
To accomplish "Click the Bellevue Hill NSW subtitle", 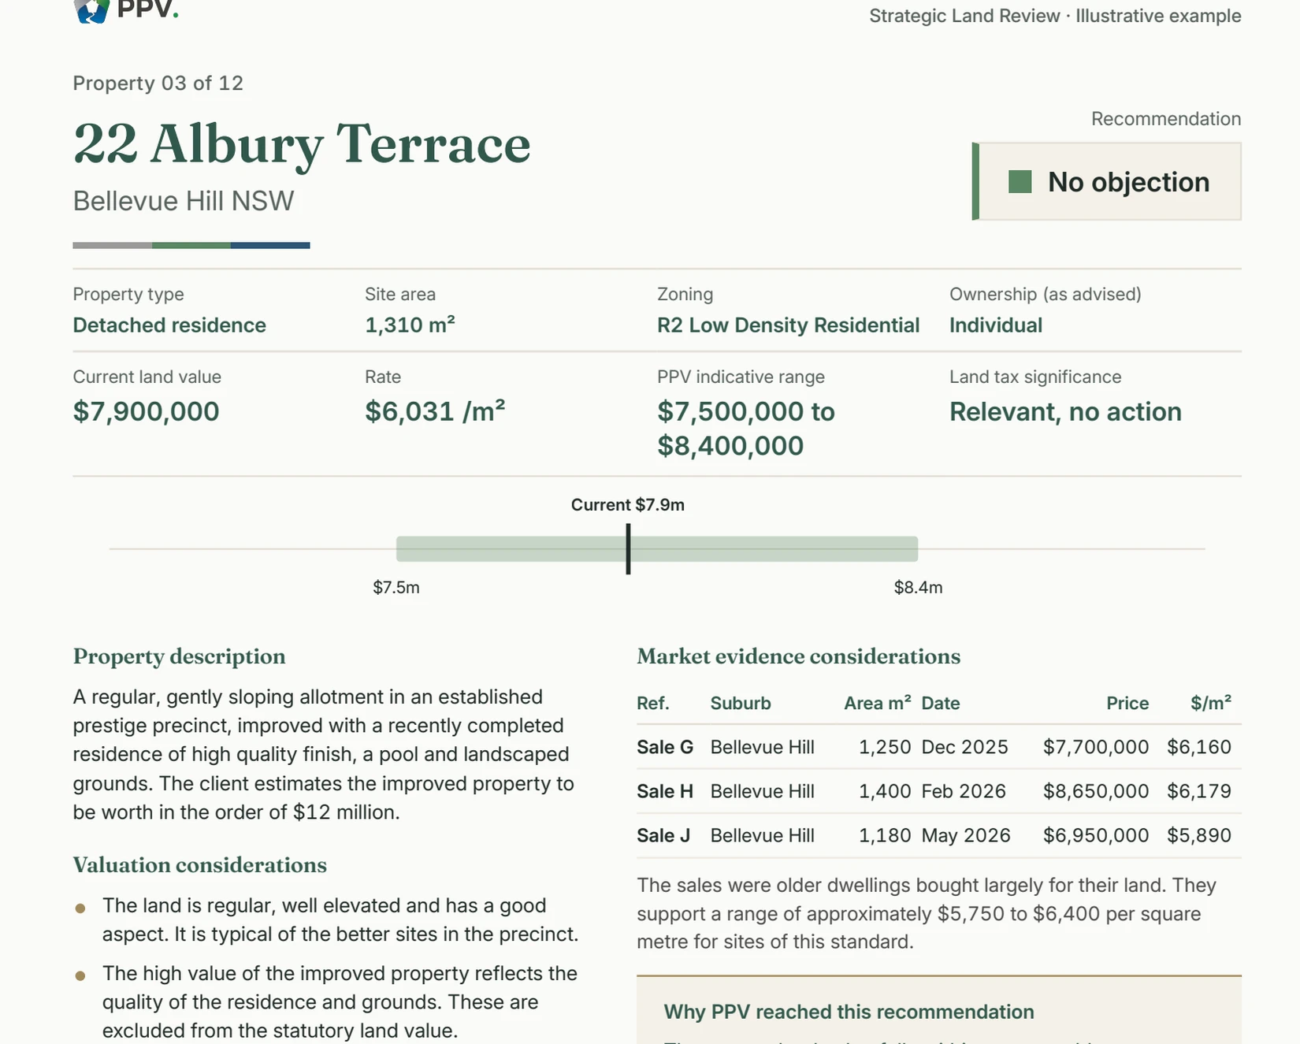I will click(184, 201).
